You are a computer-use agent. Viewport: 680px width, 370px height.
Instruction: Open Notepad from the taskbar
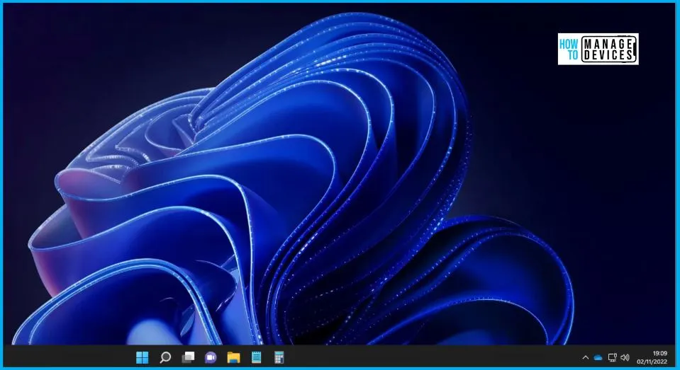256,357
